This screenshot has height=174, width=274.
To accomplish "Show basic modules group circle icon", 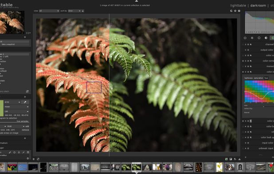I will click(259, 38).
